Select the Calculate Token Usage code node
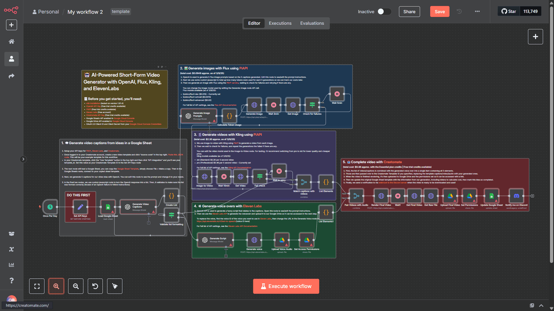The image size is (554, 311). pyautogui.click(x=229, y=116)
